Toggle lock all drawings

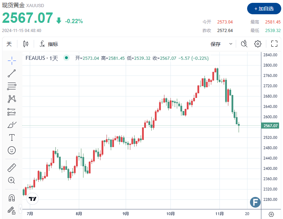pyautogui.click(x=11, y=210)
